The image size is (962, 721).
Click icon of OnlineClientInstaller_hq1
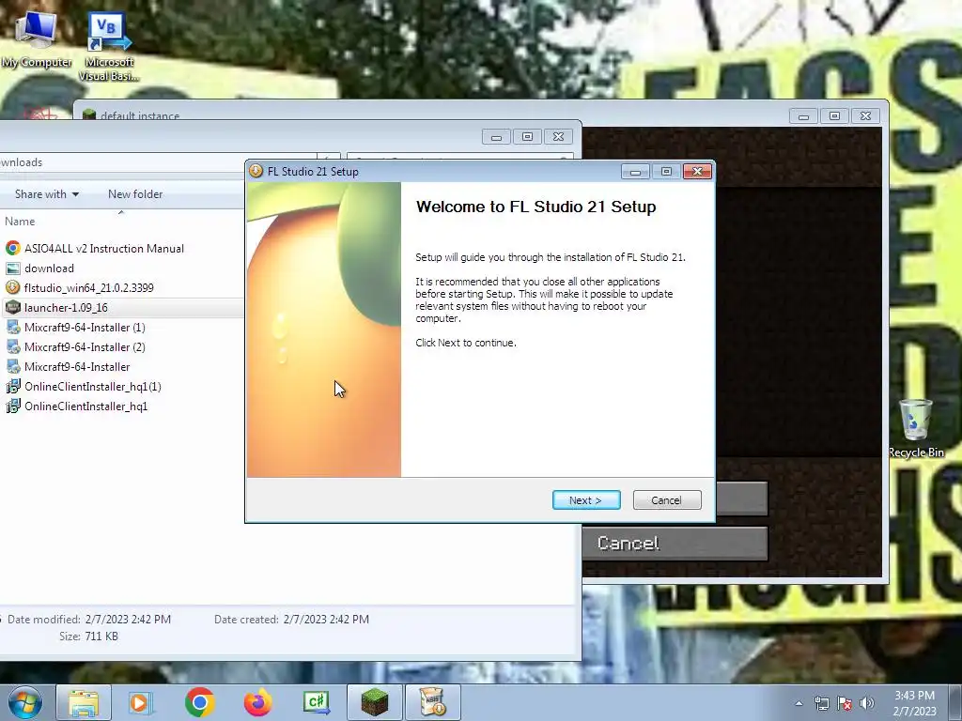click(x=13, y=406)
